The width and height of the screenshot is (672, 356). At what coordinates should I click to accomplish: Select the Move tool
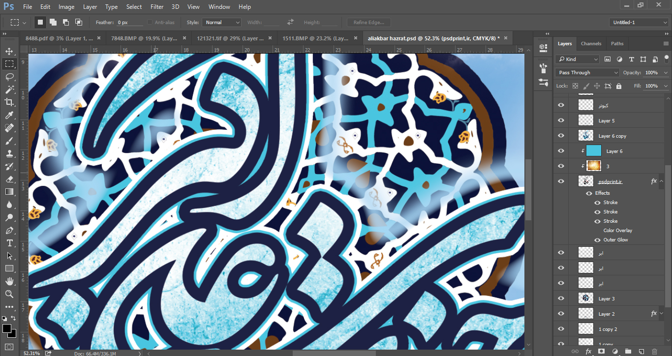coord(9,51)
